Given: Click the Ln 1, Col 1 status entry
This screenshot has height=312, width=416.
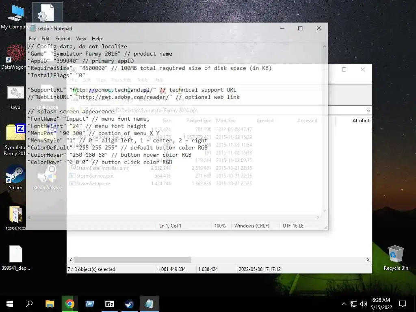Looking at the screenshot, I should (170, 226).
